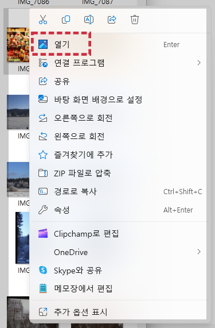The height and width of the screenshot is (328, 215).
Task: Select the snowy field with dark treeline thumbnail
Action: [18, 112]
